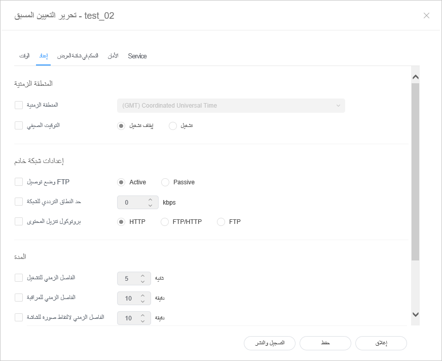Enable the المنطقة الزمنية time zone checkbox

click(19, 105)
